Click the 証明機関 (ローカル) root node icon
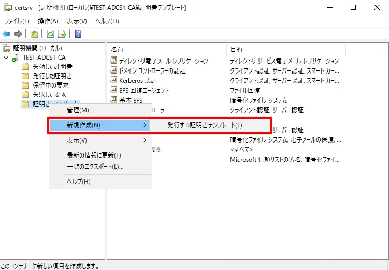This screenshot has height=270, width=389. 7,48
